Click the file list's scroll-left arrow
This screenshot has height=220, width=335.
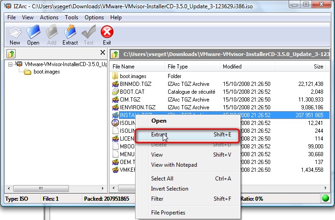(x=114, y=188)
